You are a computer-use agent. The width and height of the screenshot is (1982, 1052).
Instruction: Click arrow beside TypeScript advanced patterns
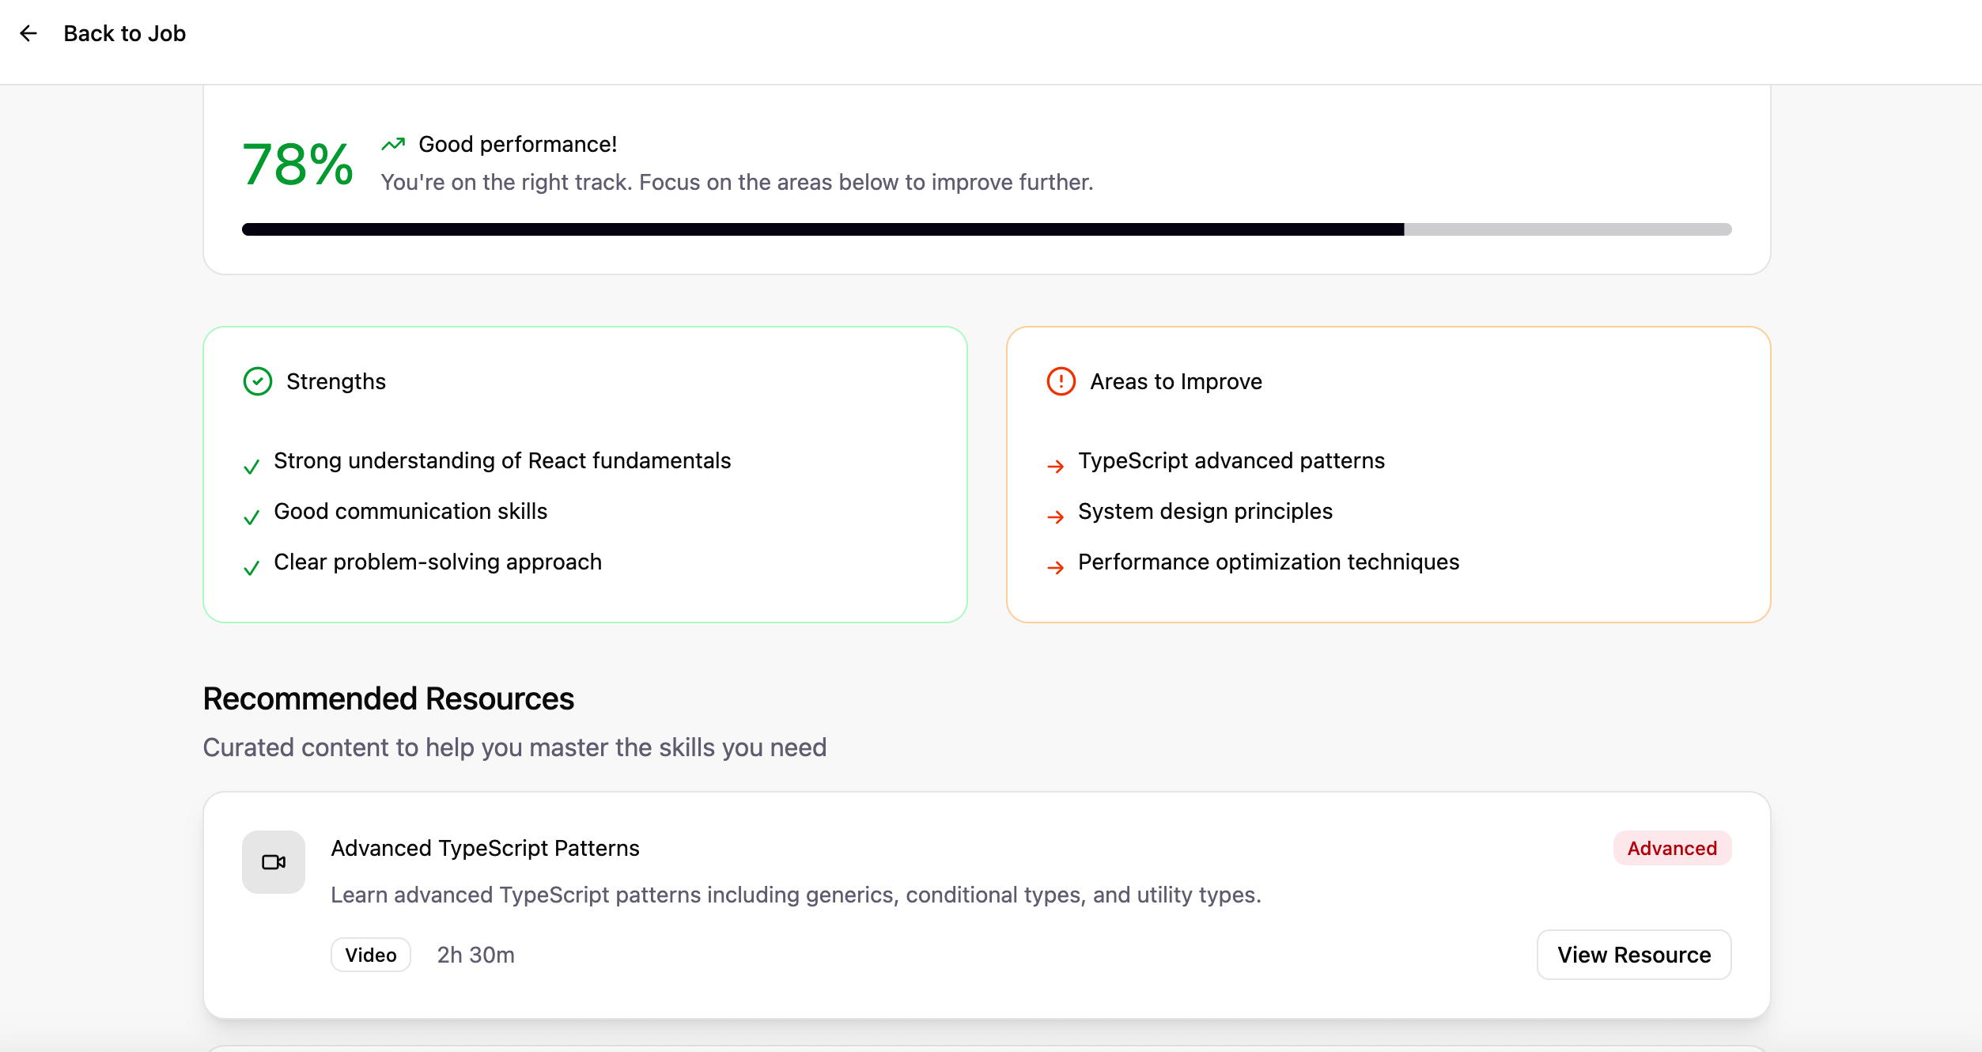[1055, 467]
